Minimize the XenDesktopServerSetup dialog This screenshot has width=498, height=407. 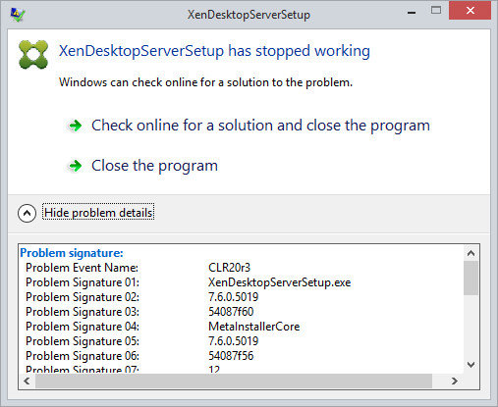[x=412, y=13]
